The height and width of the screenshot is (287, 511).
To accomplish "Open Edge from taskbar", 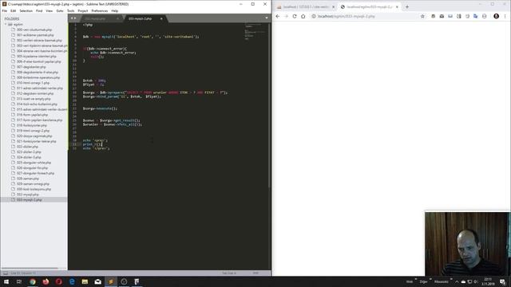I will click(x=72, y=281).
